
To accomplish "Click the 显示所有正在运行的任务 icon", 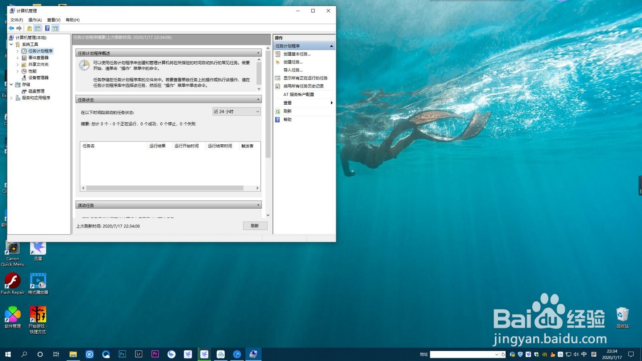I will click(278, 78).
